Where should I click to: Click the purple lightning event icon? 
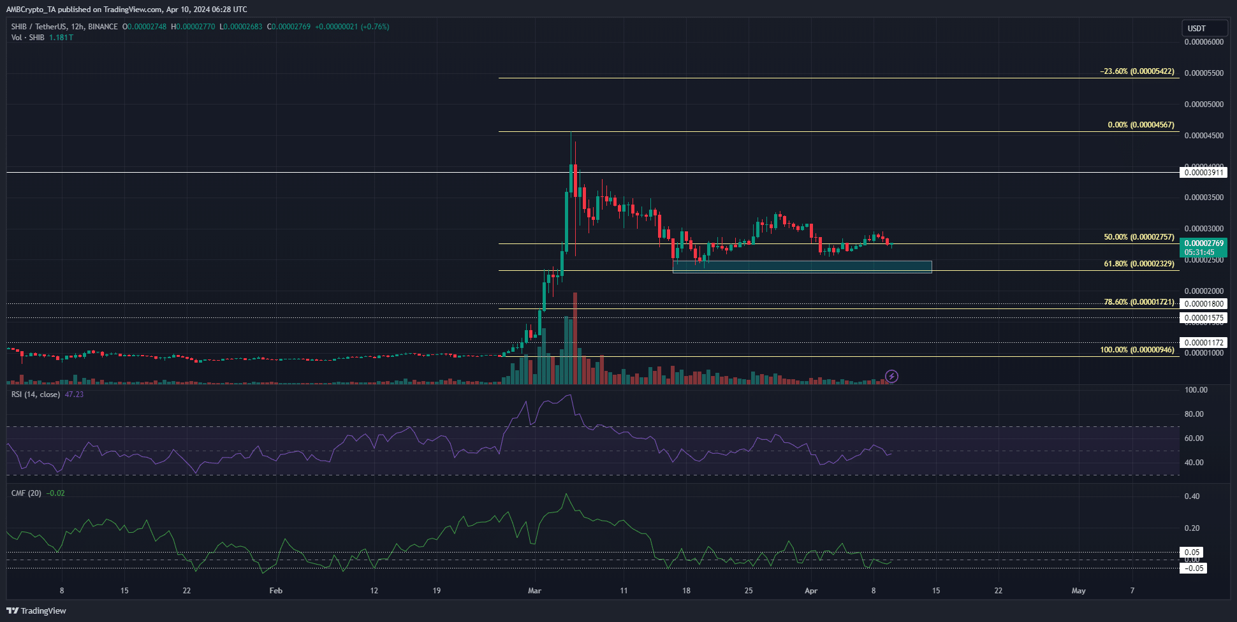pos(891,377)
